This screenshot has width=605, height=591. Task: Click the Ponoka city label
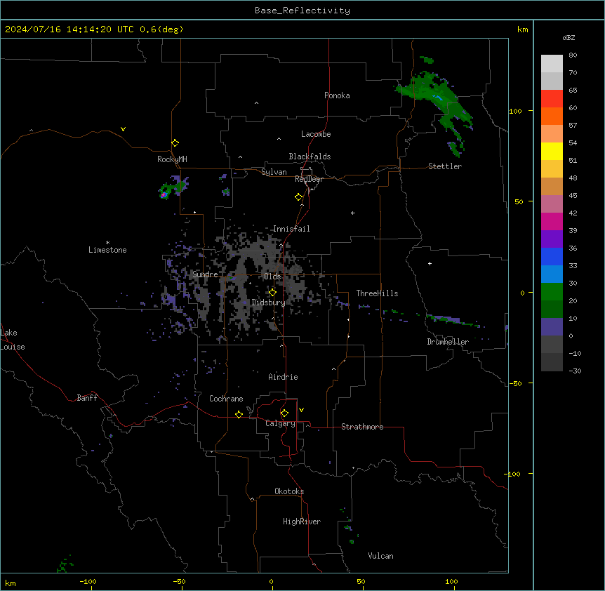[337, 95]
